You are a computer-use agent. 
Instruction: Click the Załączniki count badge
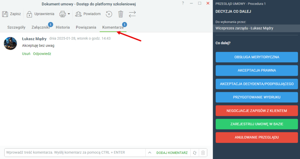point(50,25)
